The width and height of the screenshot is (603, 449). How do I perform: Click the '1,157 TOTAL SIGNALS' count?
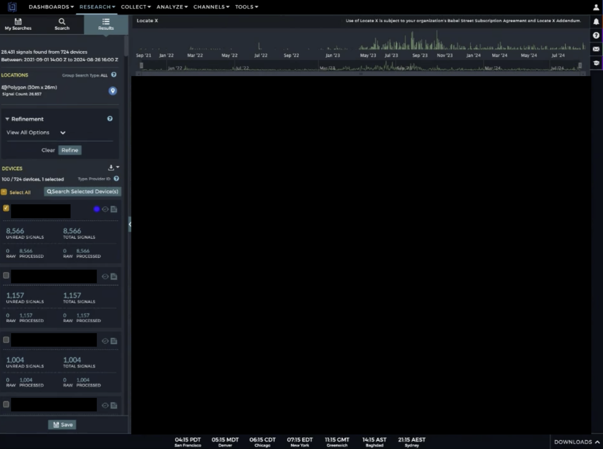[x=79, y=298]
